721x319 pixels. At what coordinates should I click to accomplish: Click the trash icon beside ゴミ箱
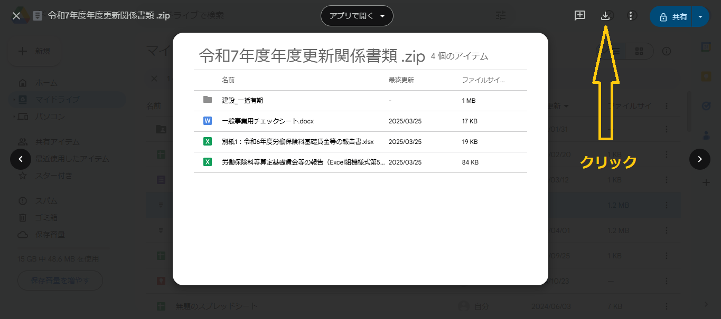(x=23, y=218)
